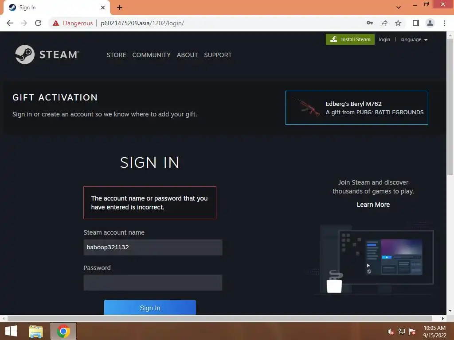Go back with the browser back arrow
Screen dimensions: 454x340
[x=10, y=23]
